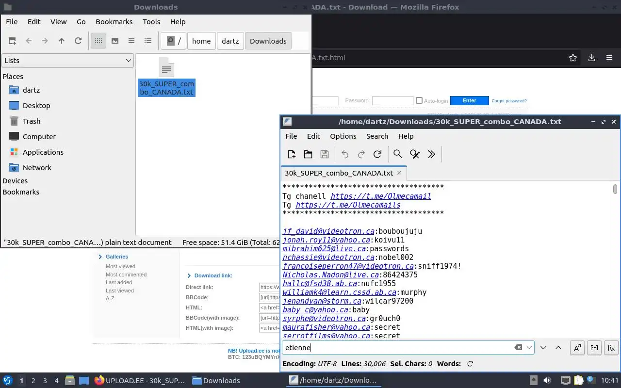
Task: Go back in file manager history
Action: click(x=29, y=41)
